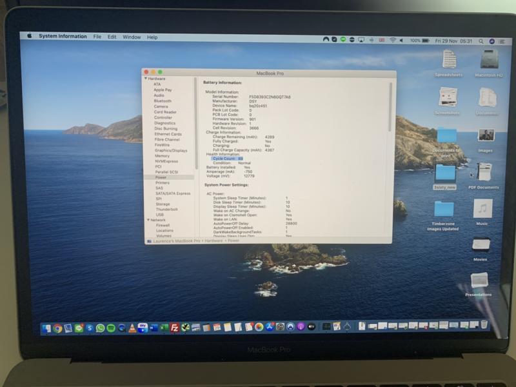The width and height of the screenshot is (516, 387).
Task: Open Skype from the Dock
Action: pyautogui.click(x=90, y=328)
